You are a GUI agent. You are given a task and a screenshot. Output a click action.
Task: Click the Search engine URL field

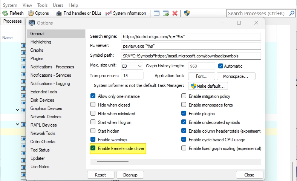click(x=191, y=37)
